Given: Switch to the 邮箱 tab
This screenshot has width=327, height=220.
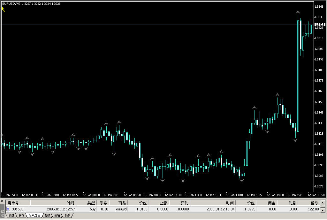Looking at the screenshot, I should pos(57,216).
